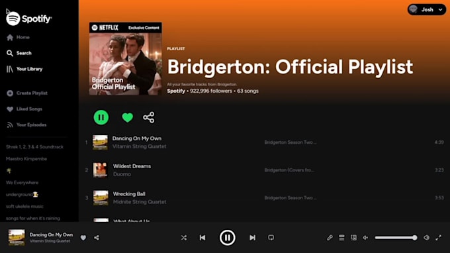The height and width of the screenshot is (253, 450).
Task: Skip to next track
Action: click(252, 238)
